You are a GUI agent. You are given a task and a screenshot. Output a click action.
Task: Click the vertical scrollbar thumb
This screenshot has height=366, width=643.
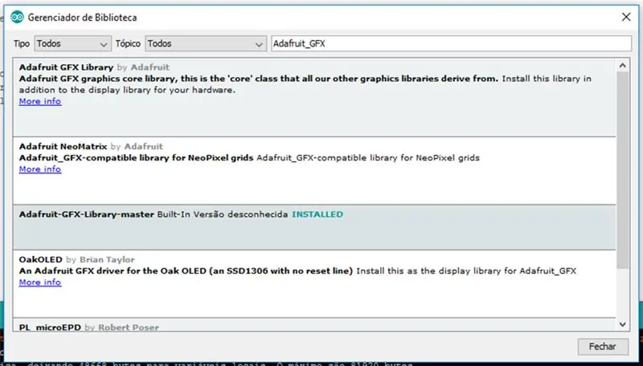pyautogui.click(x=622, y=170)
